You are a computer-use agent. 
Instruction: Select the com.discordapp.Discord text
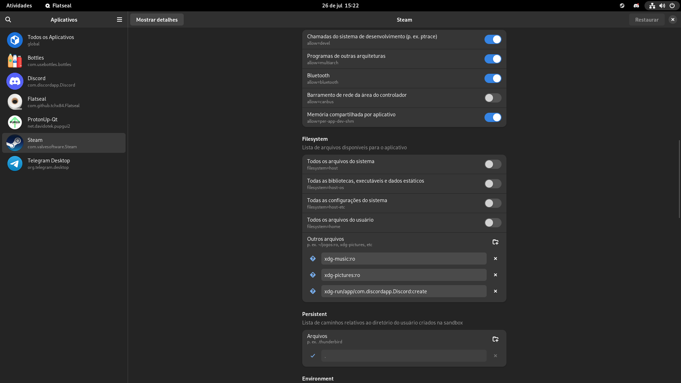(x=51, y=85)
